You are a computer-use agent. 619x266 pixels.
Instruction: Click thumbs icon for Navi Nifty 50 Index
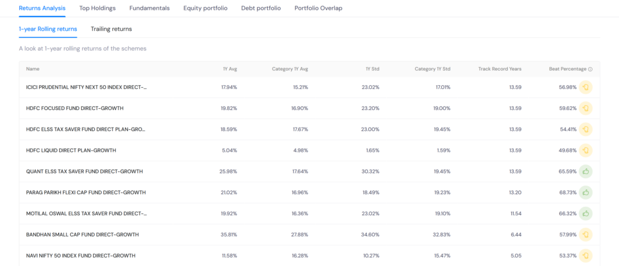coord(586,255)
